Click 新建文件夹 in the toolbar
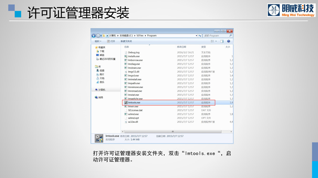318x178 pixels. (126, 41)
